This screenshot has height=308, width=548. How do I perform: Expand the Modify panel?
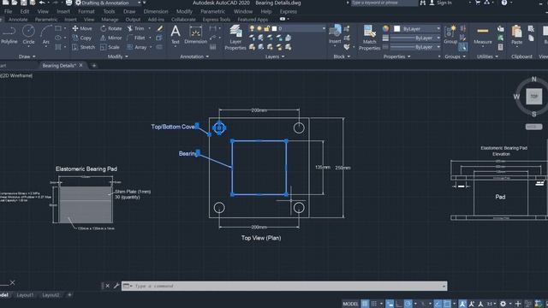[x=118, y=56]
